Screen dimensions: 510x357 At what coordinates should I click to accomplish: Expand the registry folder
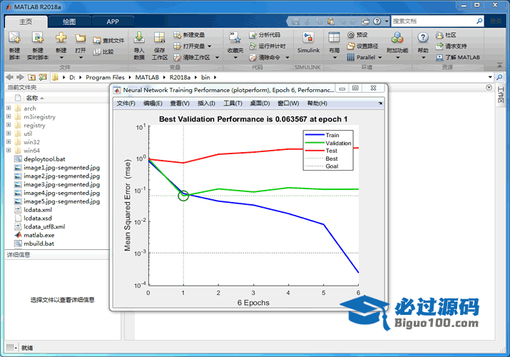click(x=9, y=125)
